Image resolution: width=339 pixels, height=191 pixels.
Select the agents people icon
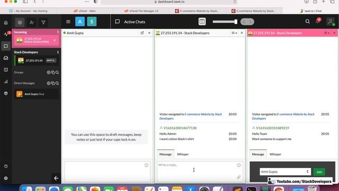[x=32, y=22]
